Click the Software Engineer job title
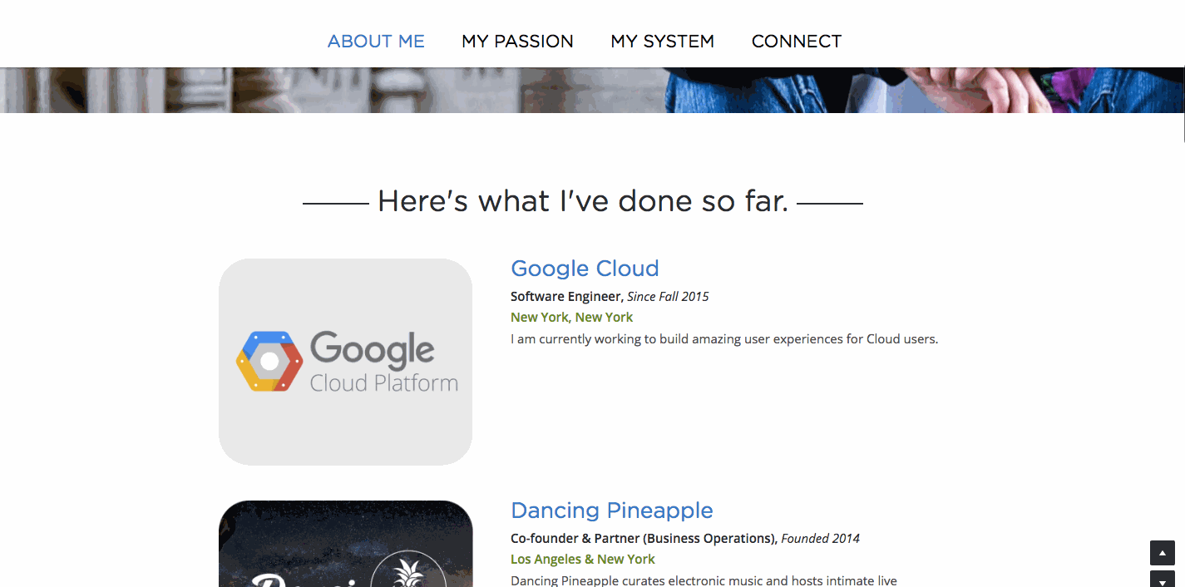Viewport: 1185px width, 587px height. coord(565,296)
